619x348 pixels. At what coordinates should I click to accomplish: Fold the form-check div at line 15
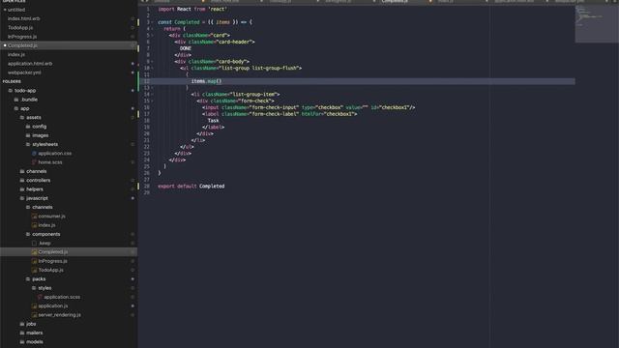pyautogui.click(x=153, y=101)
